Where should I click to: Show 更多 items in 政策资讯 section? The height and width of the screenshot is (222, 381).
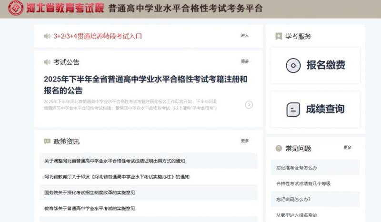click(245, 141)
